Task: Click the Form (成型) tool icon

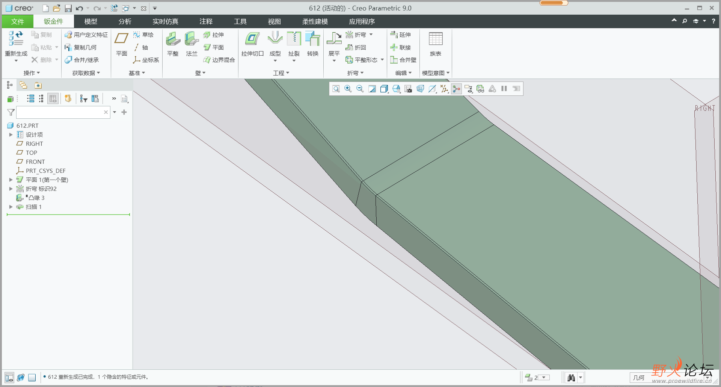Action: 275,39
